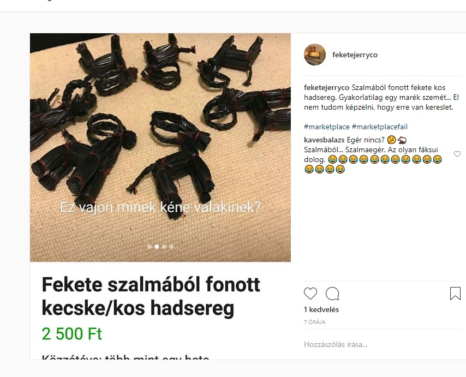Click the 2 500 Ft price

click(x=72, y=333)
